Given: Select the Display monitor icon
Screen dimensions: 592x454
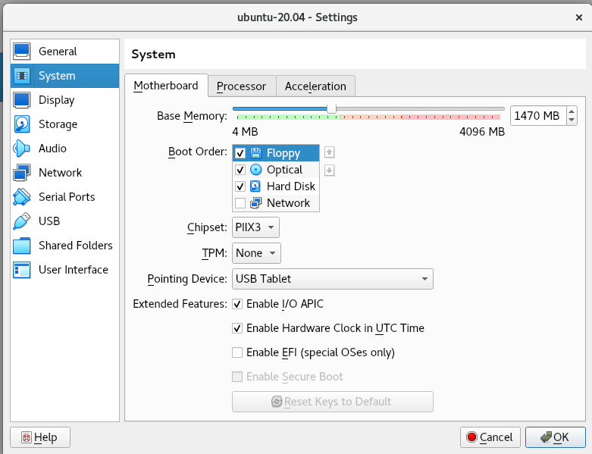Looking at the screenshot, I should pyautogui.click(x=22, y=100).
